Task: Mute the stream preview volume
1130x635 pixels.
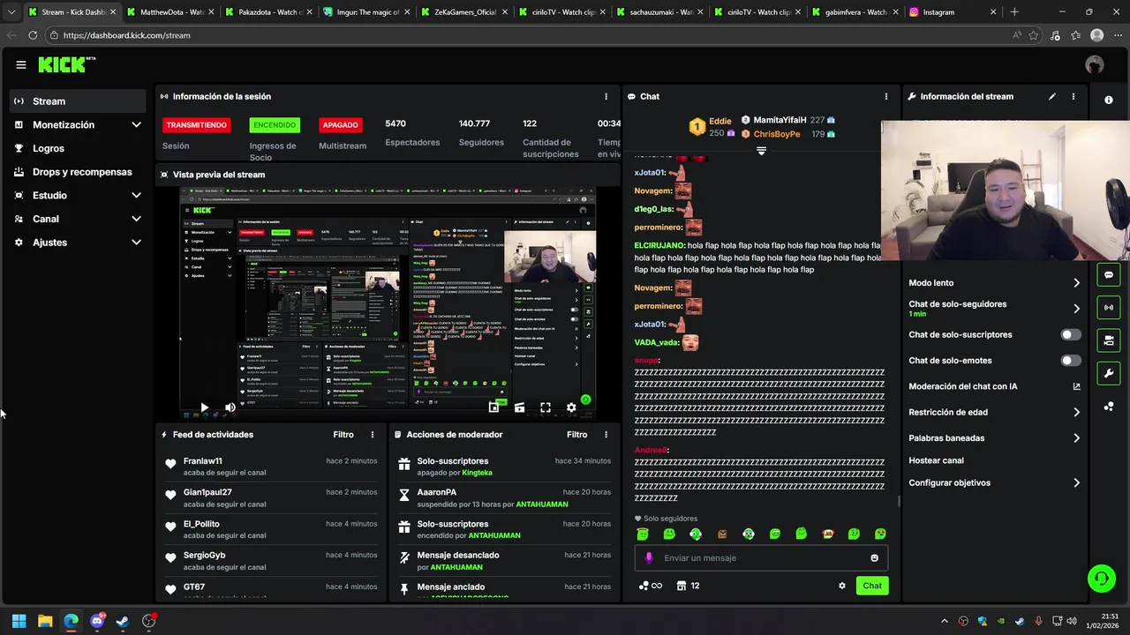Action: 230,407
